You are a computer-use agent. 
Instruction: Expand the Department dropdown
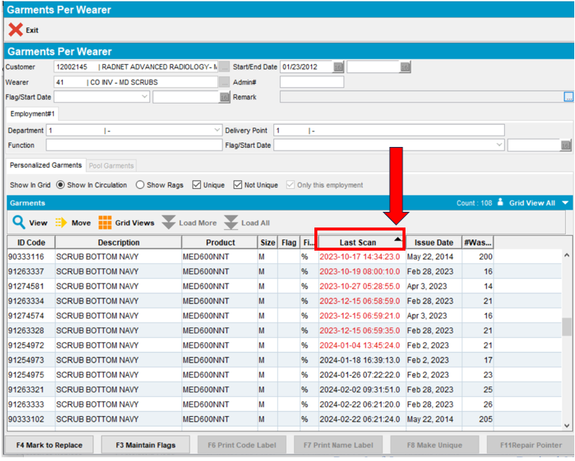tap(217, 131)
